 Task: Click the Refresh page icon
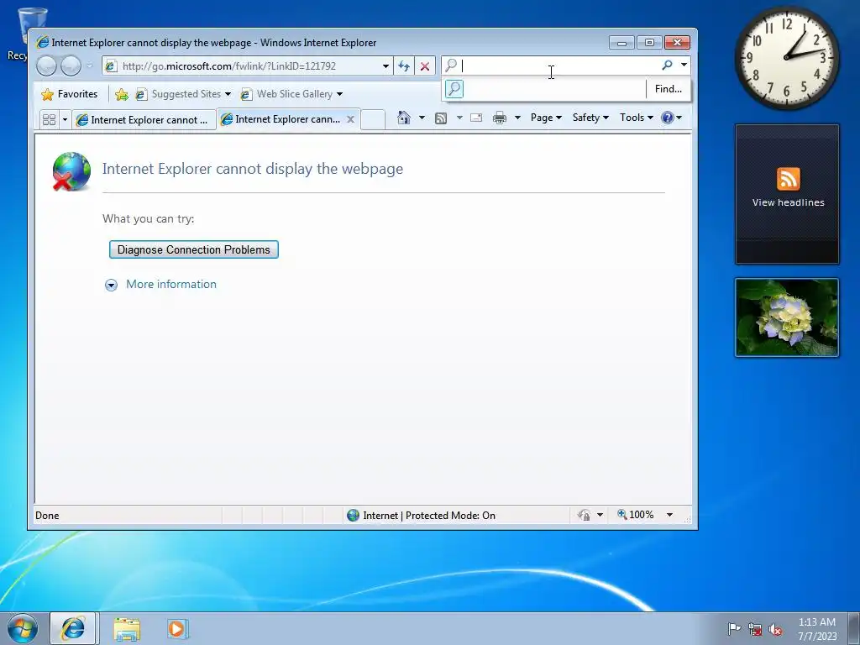pyautogui.click(x=404, y=66)
